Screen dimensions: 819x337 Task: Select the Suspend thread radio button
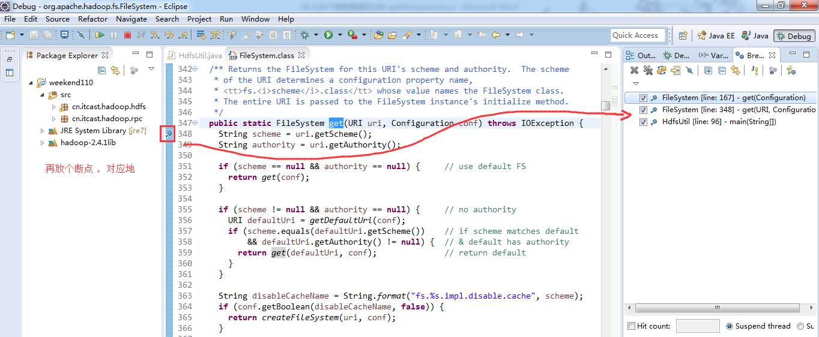[x=730, y=326]
